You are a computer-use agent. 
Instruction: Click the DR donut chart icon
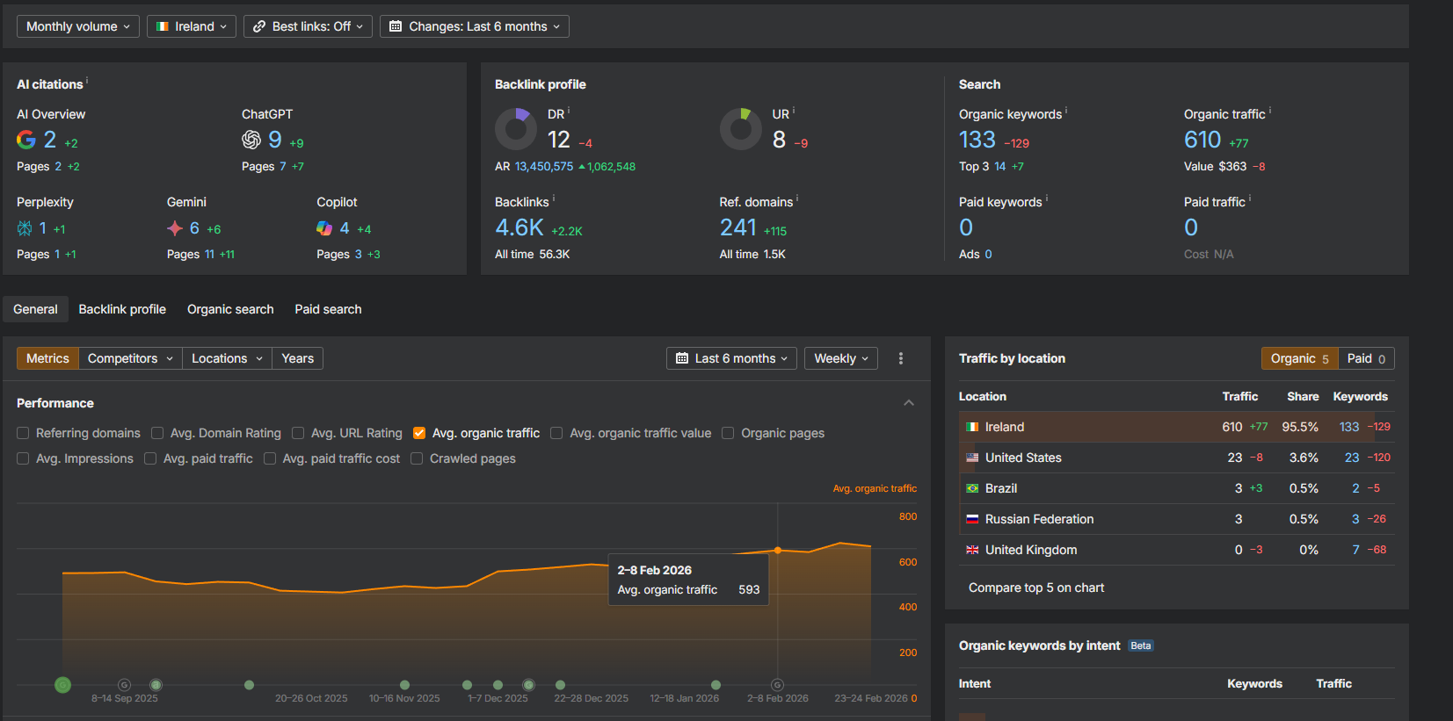(516, 129)
